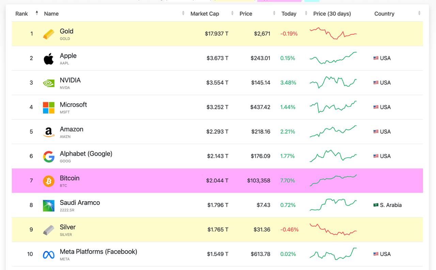Click the USA flag in Meta row
The image size is (436, 270).
[376, 254]
